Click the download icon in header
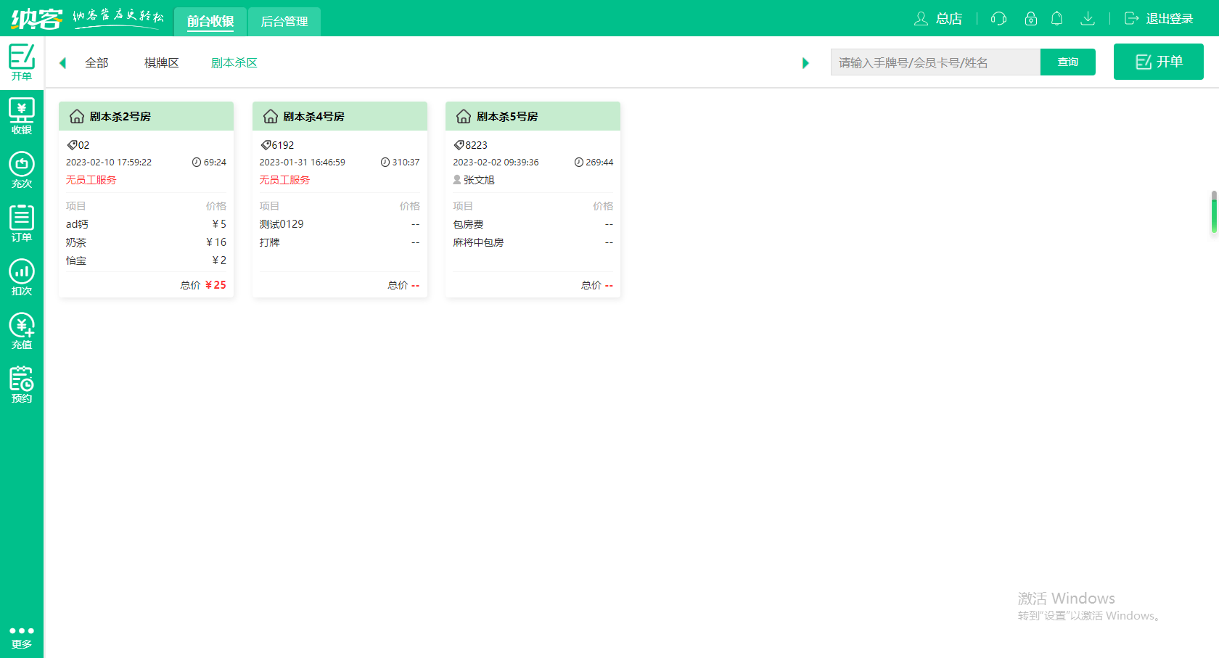1219x658 pixels. [1087, 19]
